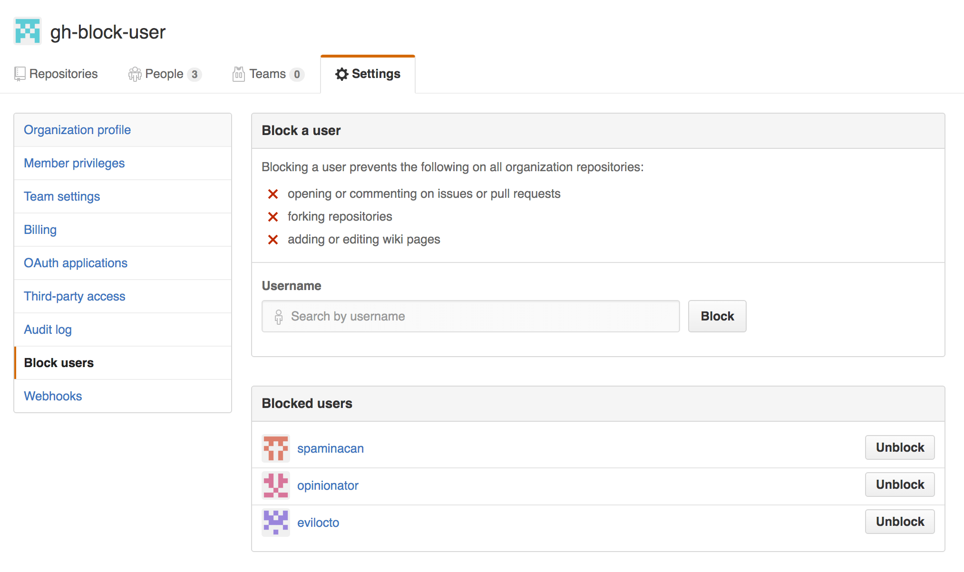Viewport: 964px width, 572px height.
Task: Click the gh-block-user organization avatar
Action: click(x=27, y=30)
